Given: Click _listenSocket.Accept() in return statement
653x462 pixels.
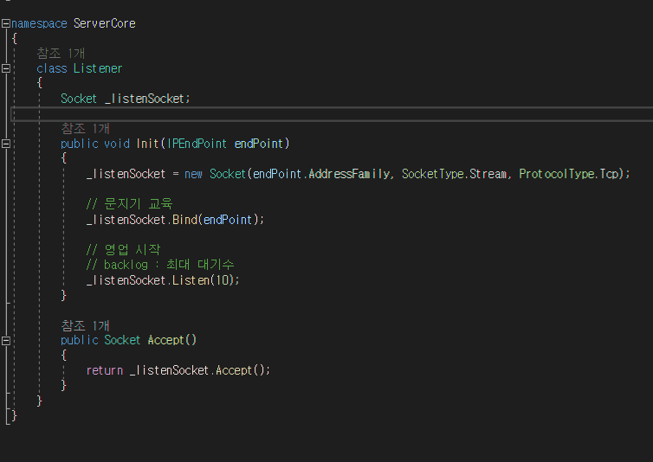Looking at the screenshot, I should click(x=197, y=370).
